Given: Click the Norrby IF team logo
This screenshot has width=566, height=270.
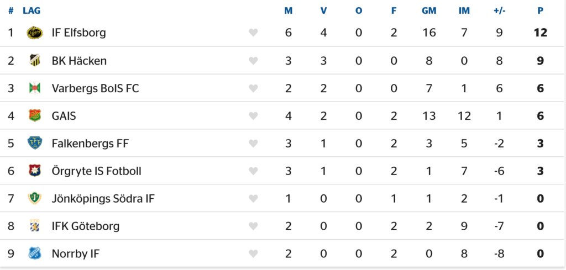Looking at the screenshot, I should 34,253.
